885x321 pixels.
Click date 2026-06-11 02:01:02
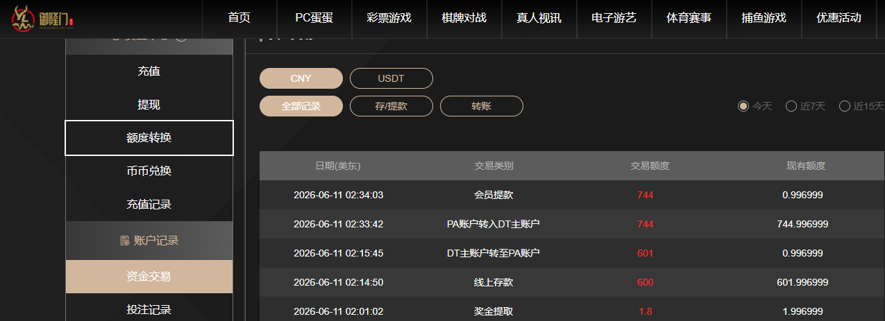pos(338,311)
